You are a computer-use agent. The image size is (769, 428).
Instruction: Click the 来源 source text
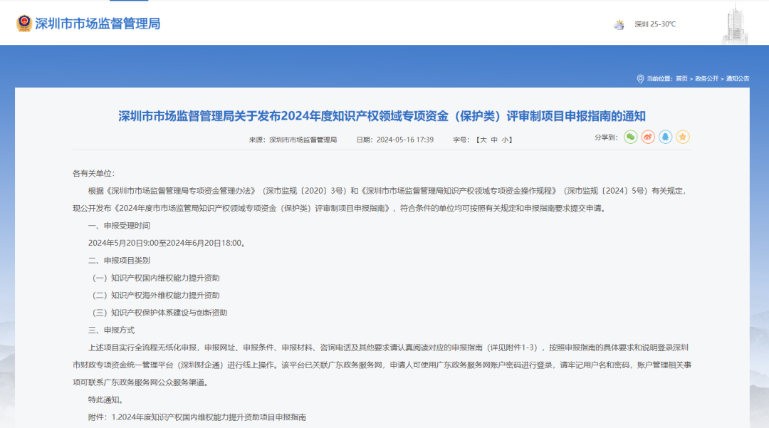[x=293, y=140]
